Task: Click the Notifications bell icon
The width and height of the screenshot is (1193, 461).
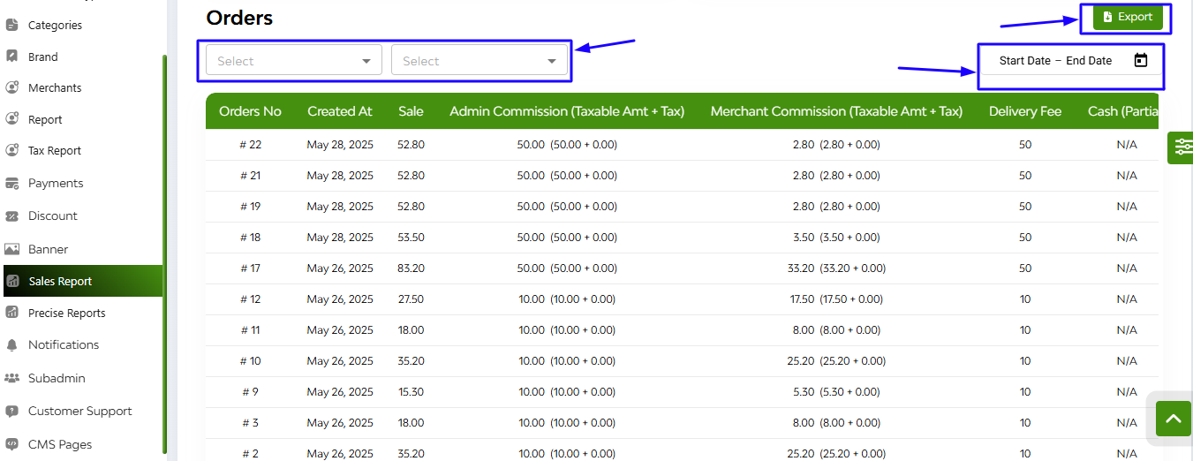Action: [11, 344]
